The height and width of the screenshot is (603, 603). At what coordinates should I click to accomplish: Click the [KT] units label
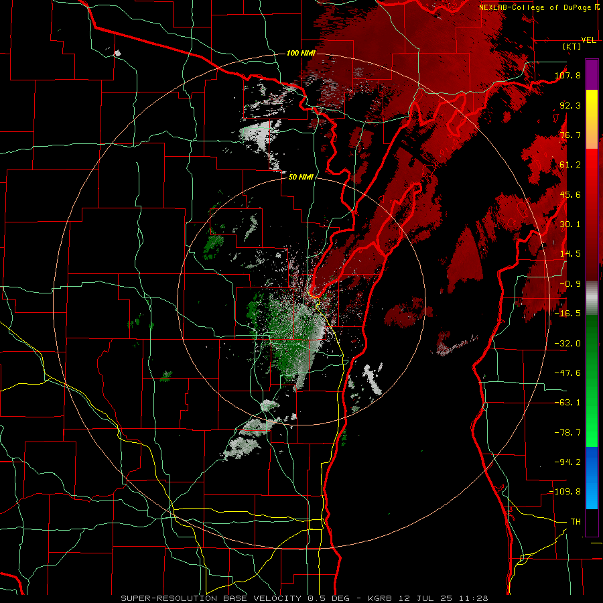(572, 46)
